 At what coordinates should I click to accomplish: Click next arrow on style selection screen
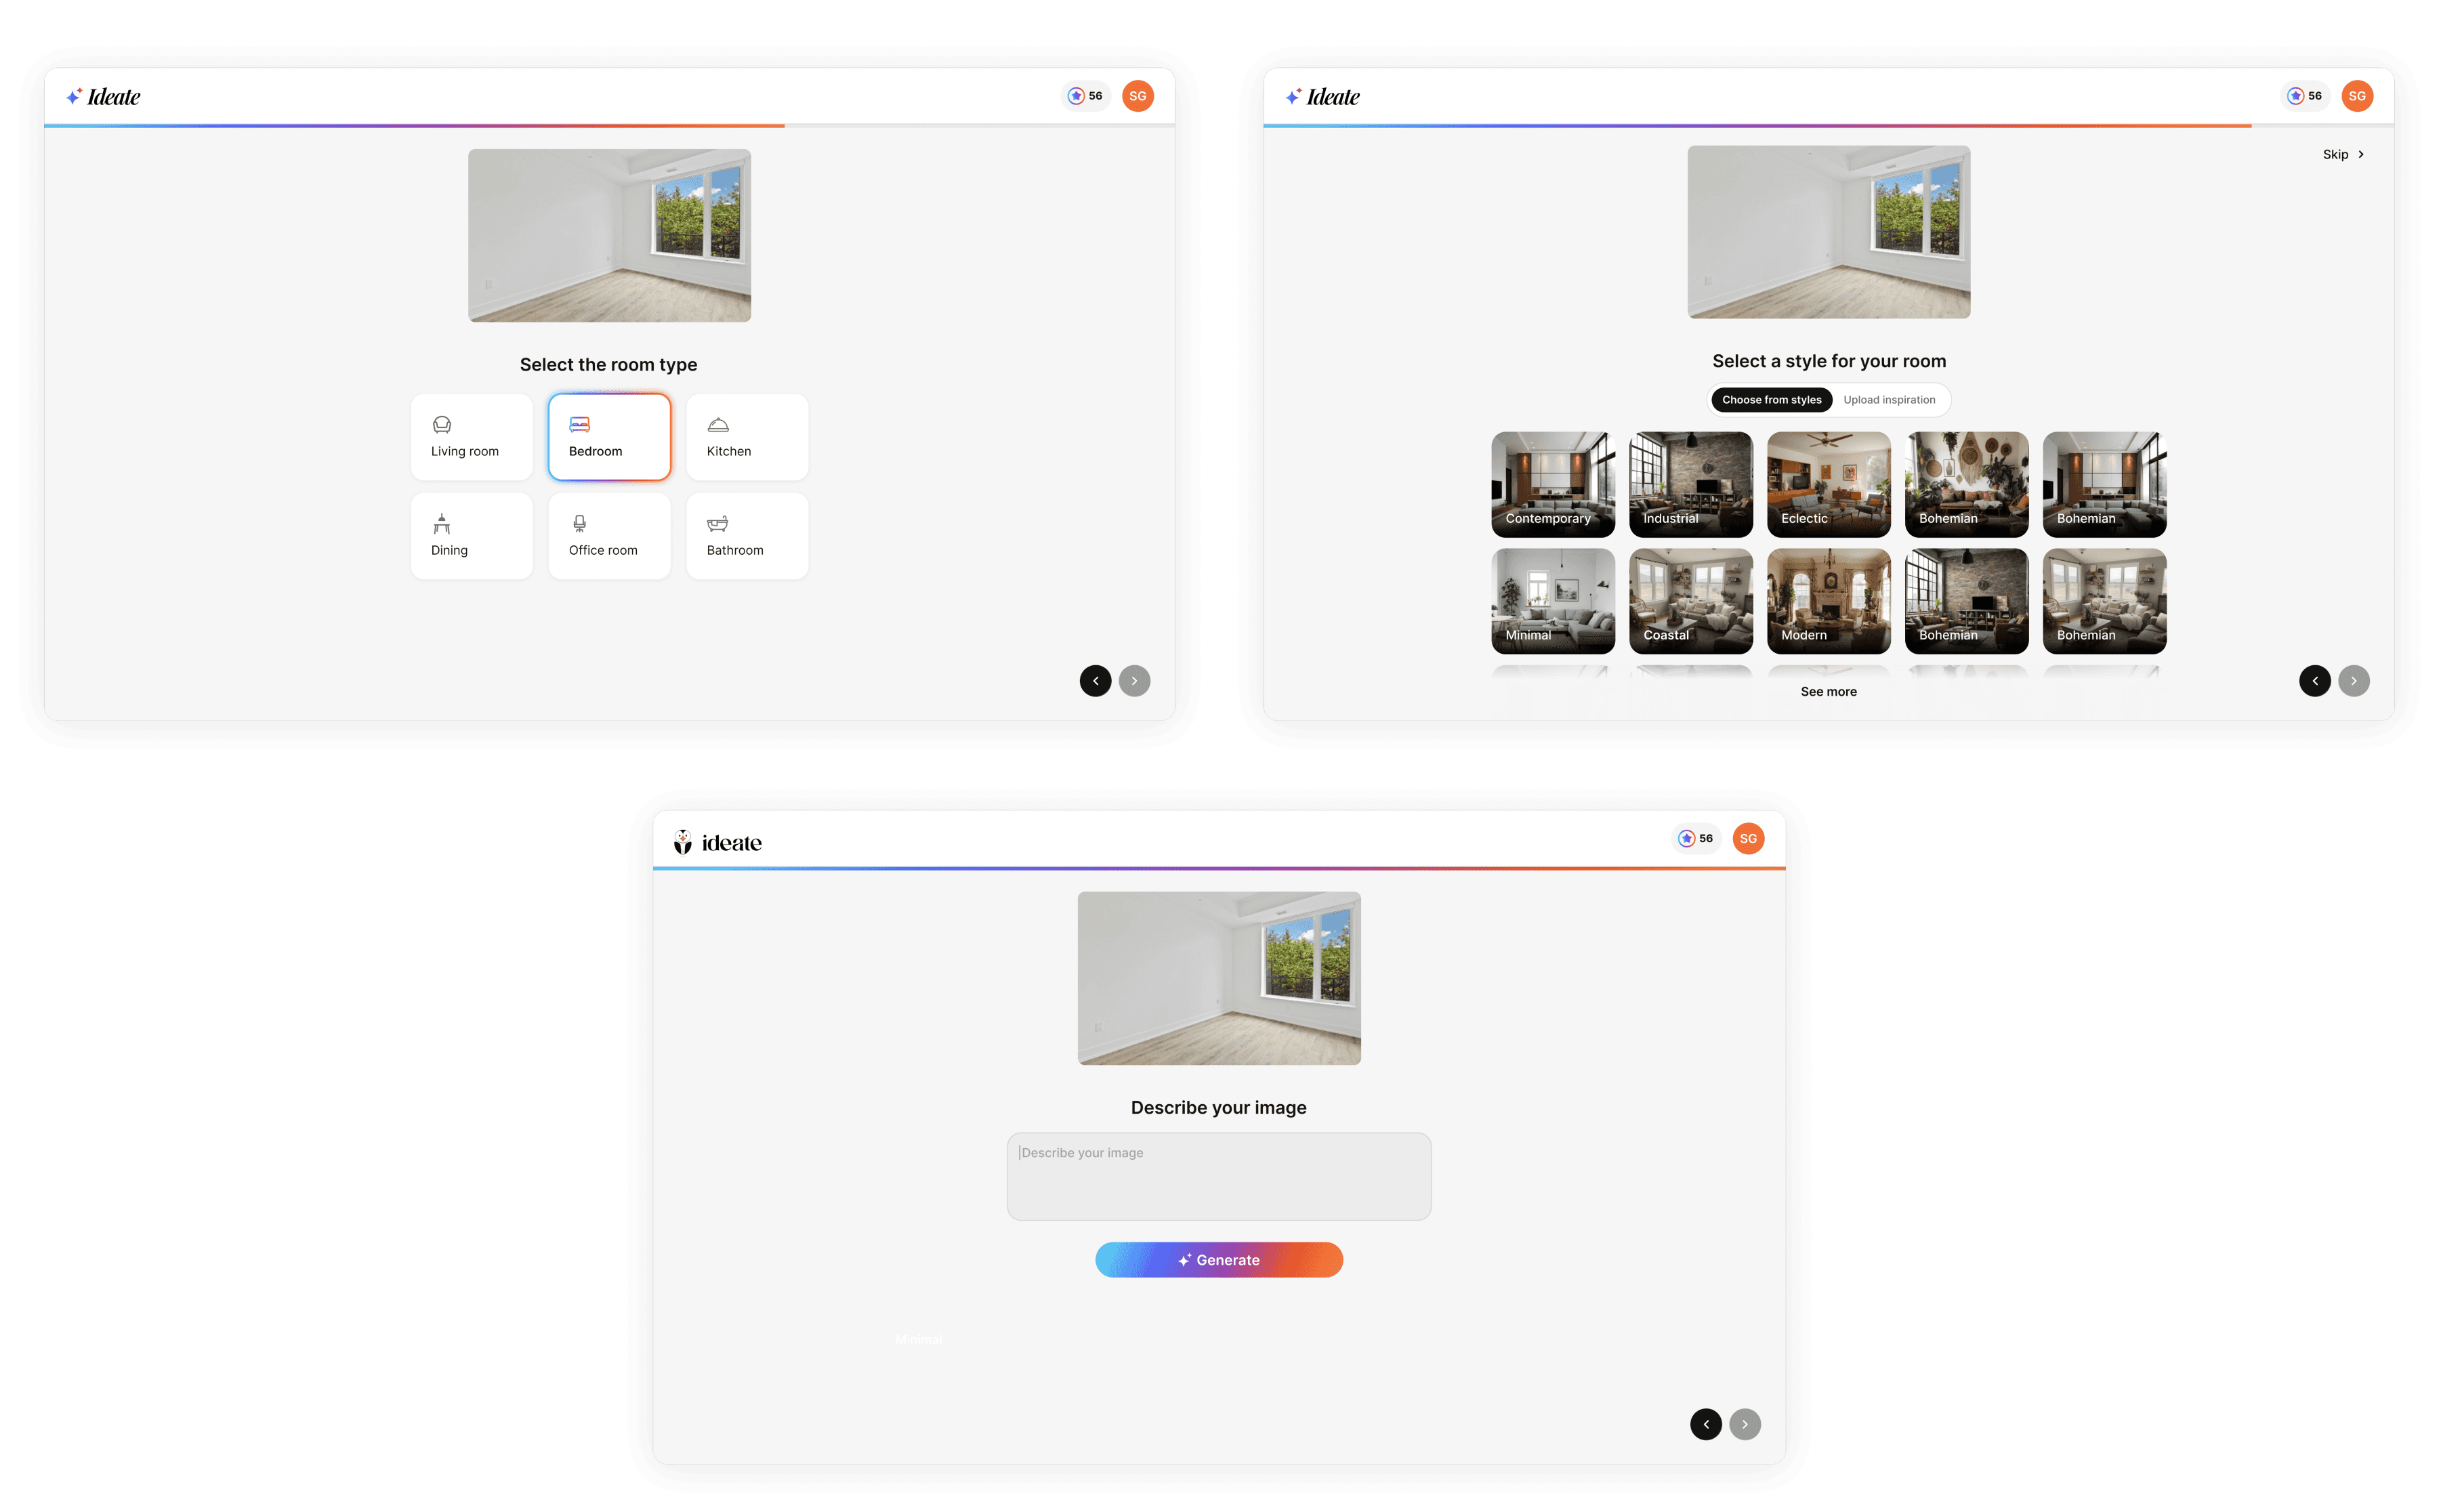tap(2353, 681)
